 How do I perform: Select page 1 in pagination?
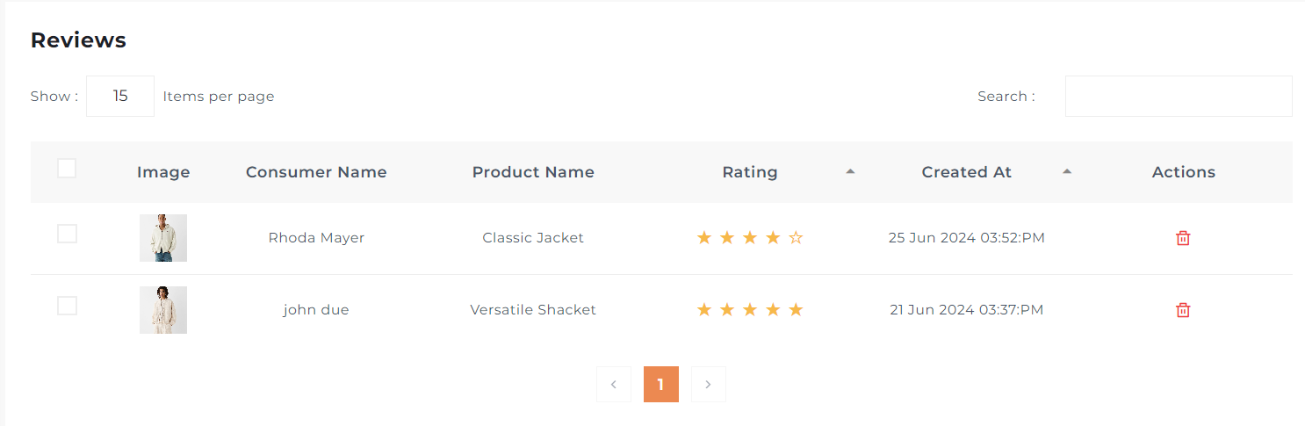[x=660, y=385]
